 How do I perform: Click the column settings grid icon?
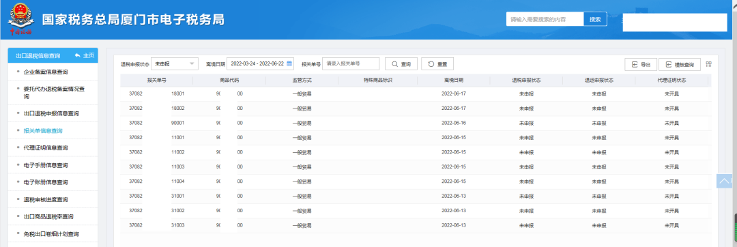[x=709, y=64]
